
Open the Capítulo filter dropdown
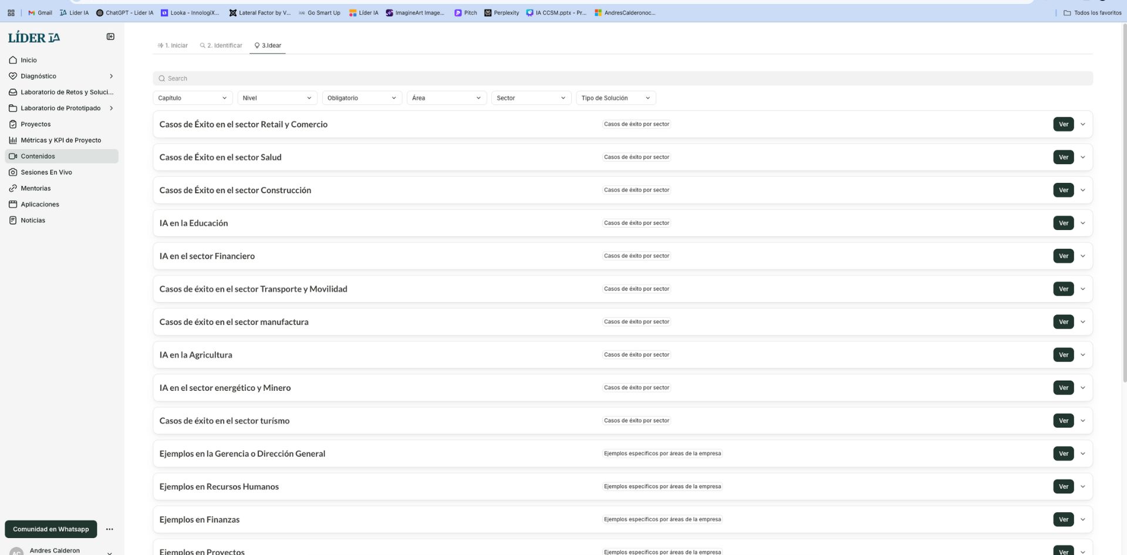[x=193, y=98]
